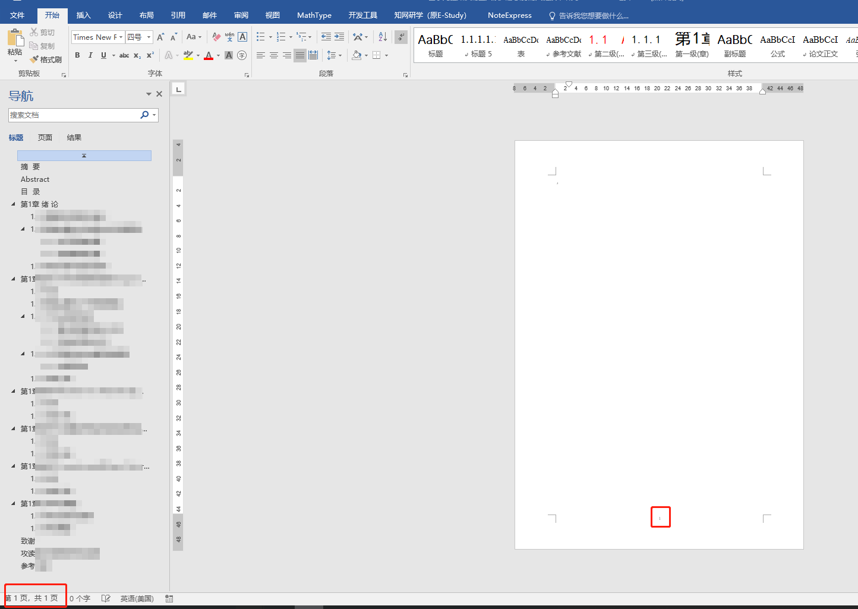The image size is (858, 609).
Task: Open the font color dropdown arrow
Action: tap(218, 55)
